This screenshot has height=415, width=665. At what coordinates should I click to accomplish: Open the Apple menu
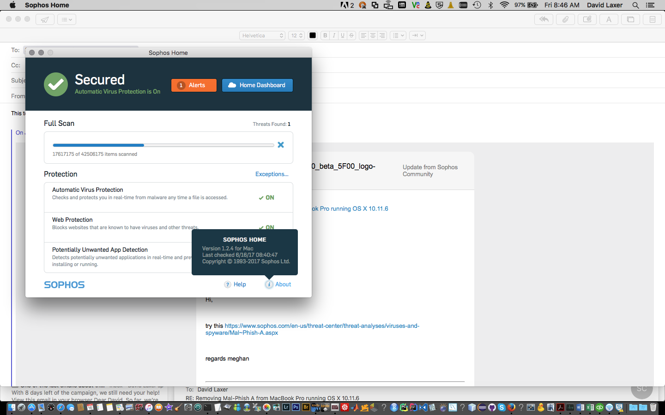click(x=12, y=5)
